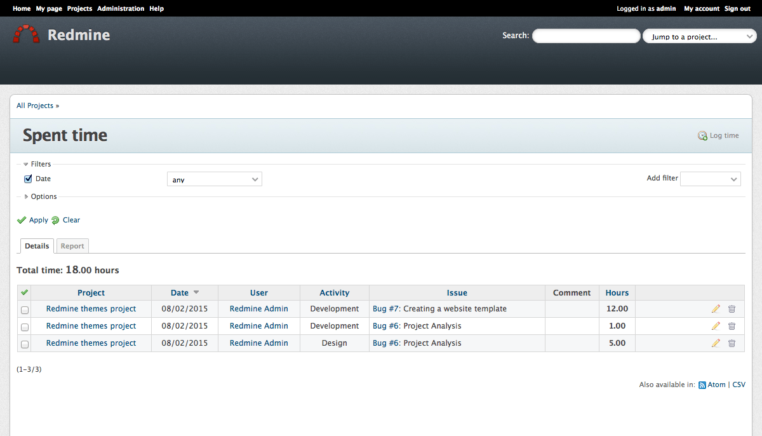Image resolution: width=762 pixels, height=436 pixels.
Task: Click the My account link
Action: [x=702, y=9]
